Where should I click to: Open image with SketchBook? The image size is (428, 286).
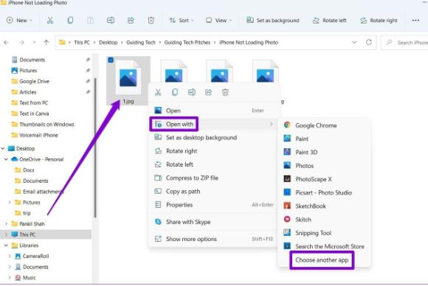[x=324, y=206]
